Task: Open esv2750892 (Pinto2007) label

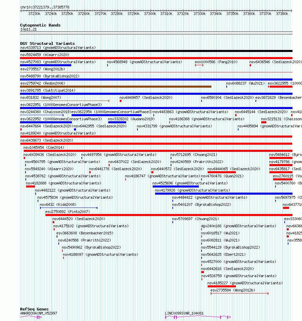Action: 68,212
